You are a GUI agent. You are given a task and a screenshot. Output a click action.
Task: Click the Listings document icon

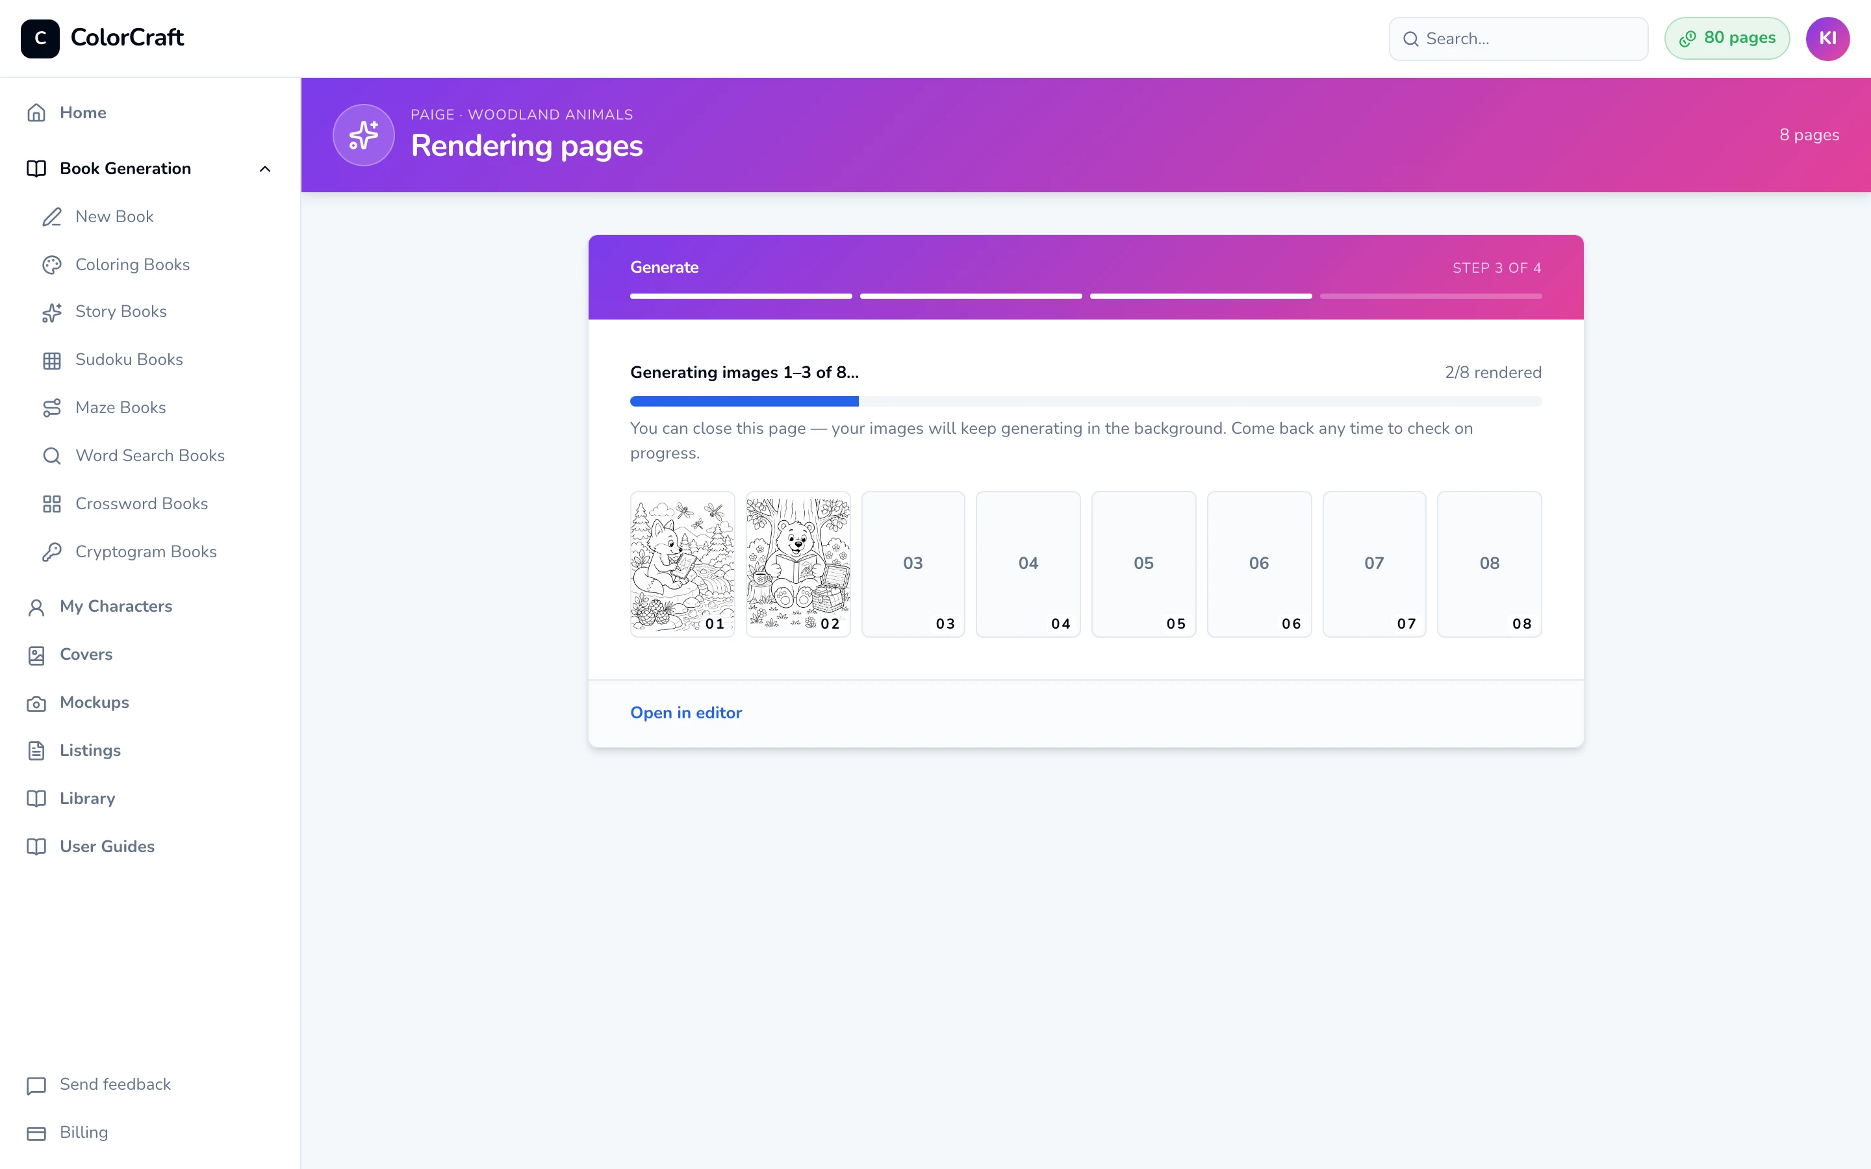tap(36, 751)
